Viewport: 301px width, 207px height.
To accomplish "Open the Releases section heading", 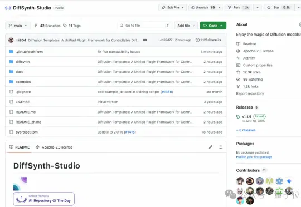I will (x=244, y=107).
